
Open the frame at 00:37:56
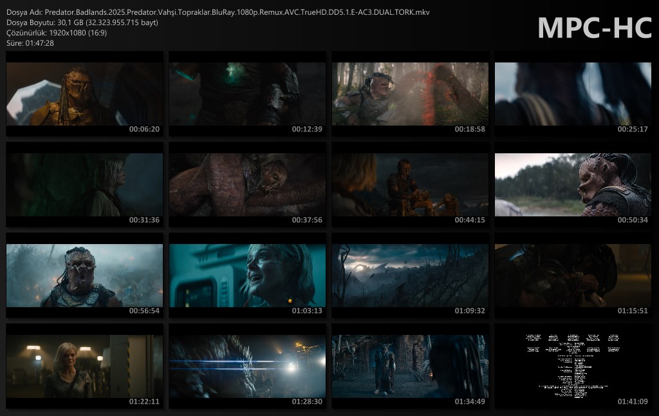pos(247,185)
